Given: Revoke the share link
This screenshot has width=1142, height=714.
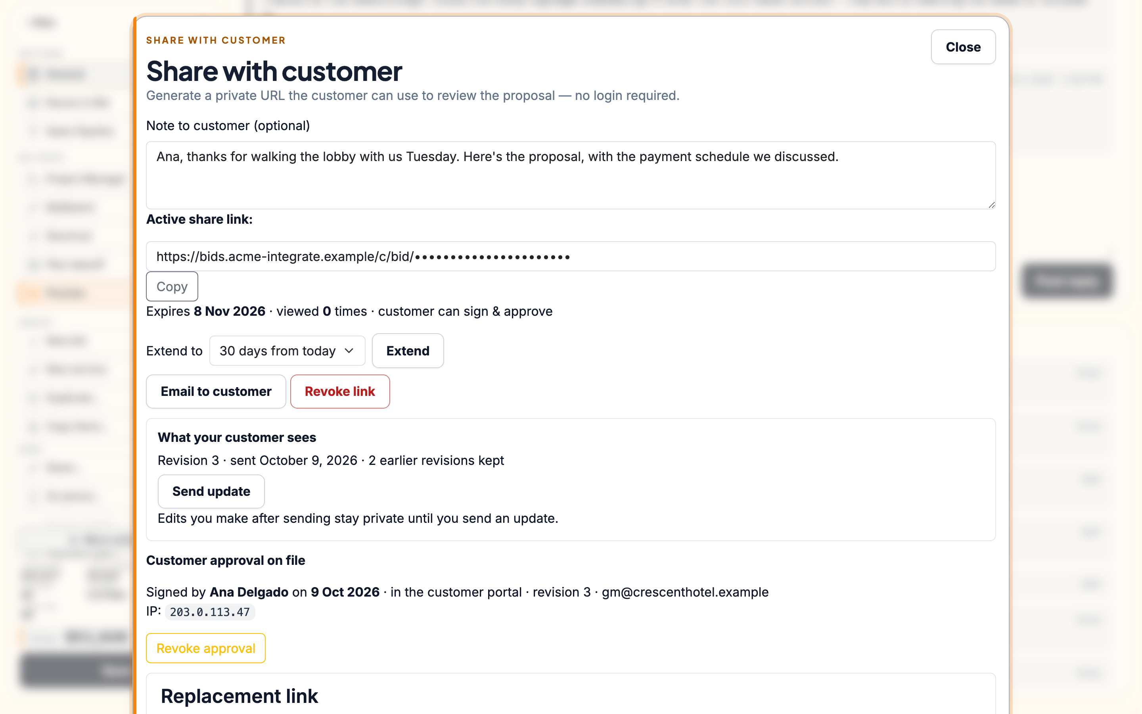Looking at the screenshot, I should click(x=340, y=392).
